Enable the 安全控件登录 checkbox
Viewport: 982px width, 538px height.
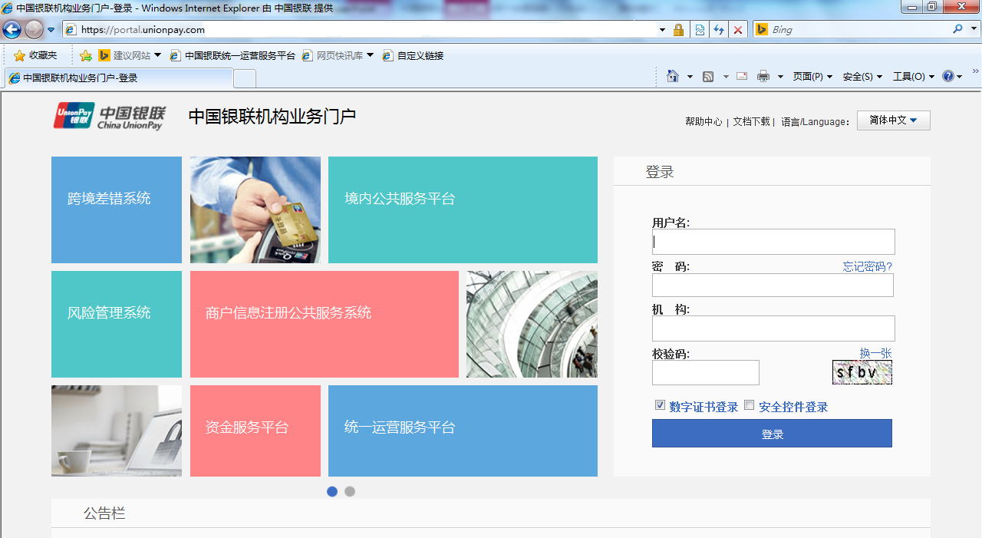750,405
